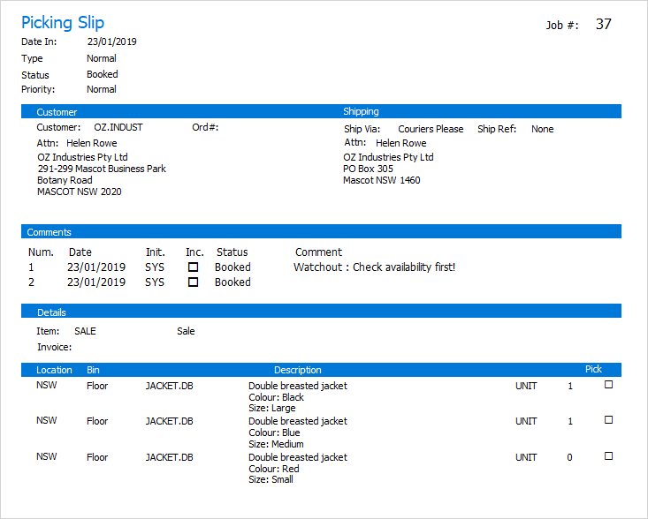Select customer code OZ.INDUST
Screen dimensions: 648x519
118,128
